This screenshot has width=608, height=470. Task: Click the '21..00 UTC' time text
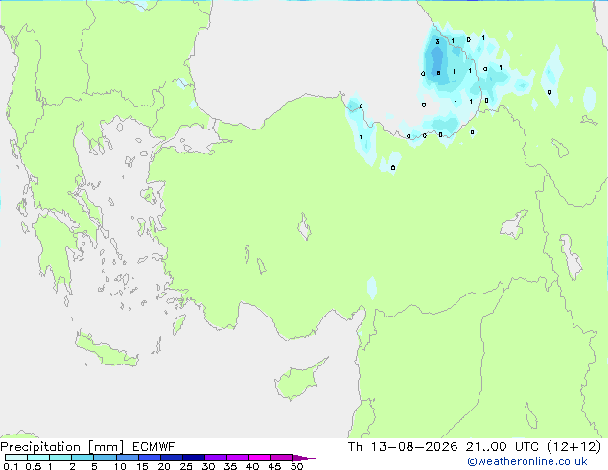[503, 447]
